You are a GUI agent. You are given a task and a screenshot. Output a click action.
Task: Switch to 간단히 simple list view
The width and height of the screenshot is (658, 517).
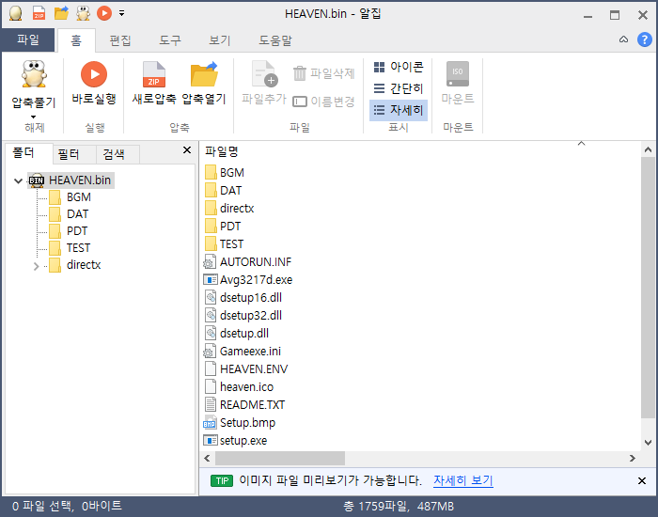click(399, 88)
